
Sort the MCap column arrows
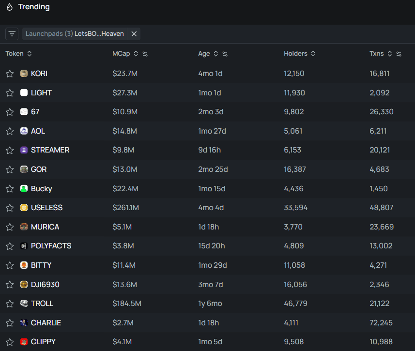[x=136, y=54]
